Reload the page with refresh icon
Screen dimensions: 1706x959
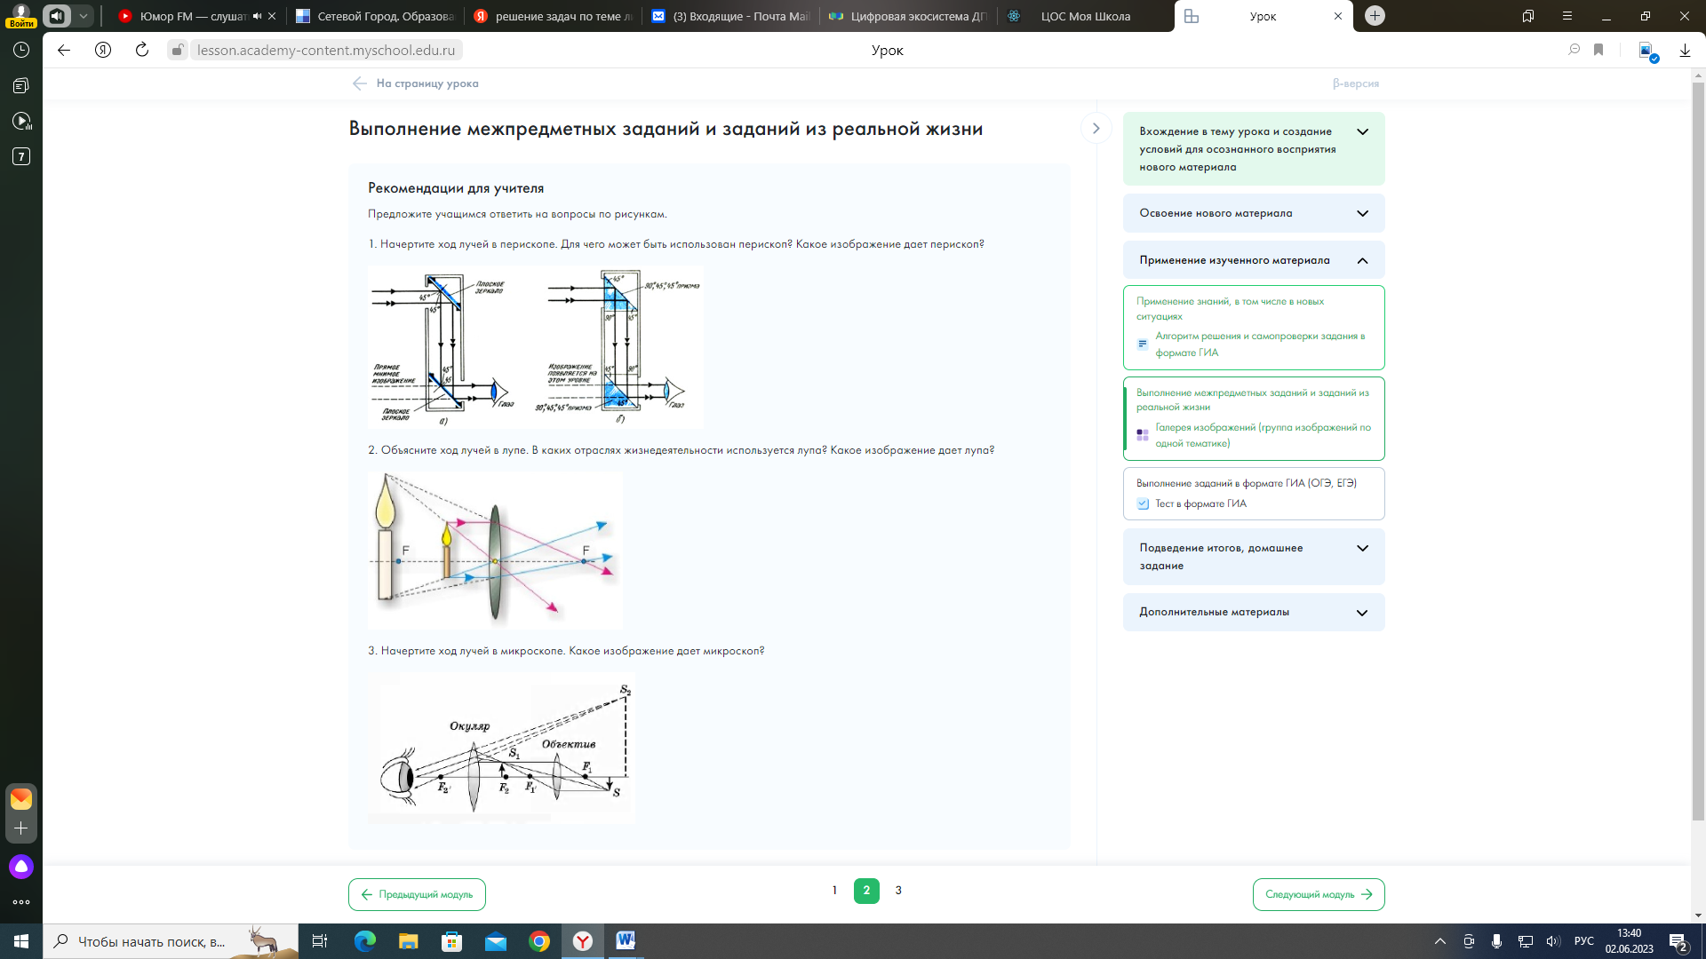(x=142, y=51)
